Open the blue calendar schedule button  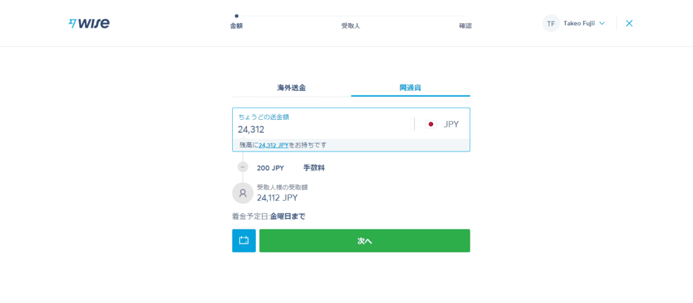click(244, 241)
